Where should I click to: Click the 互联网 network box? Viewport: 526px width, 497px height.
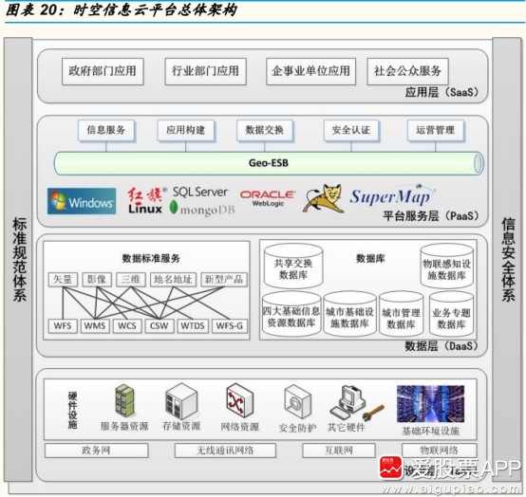339,451
